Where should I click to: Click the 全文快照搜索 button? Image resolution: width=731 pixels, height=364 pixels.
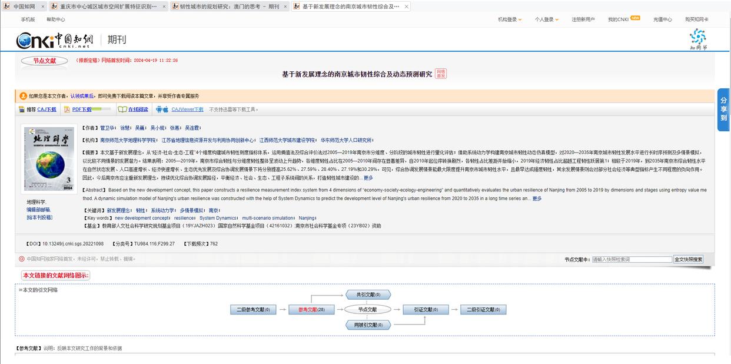pyautogui.click(x=688, y=259)
